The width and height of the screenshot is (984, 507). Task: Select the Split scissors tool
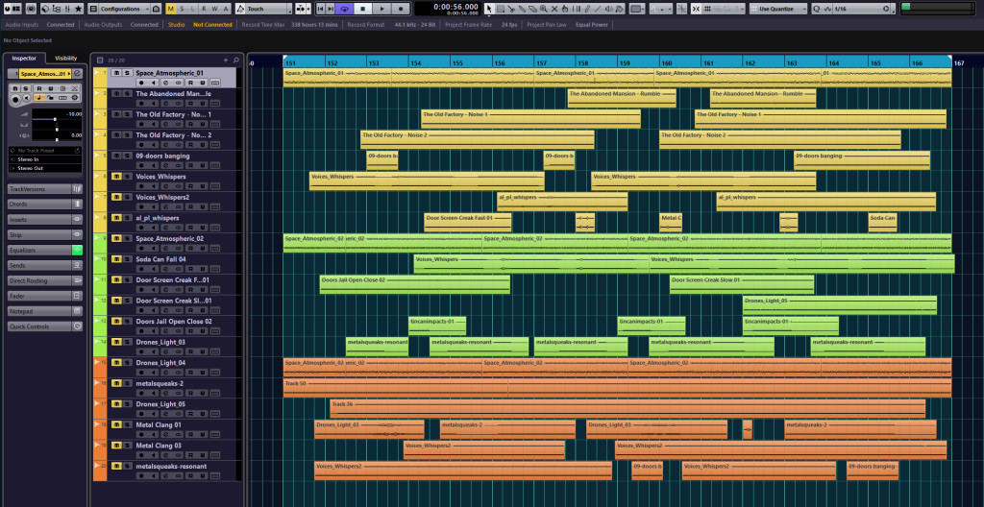pos(511,9)
